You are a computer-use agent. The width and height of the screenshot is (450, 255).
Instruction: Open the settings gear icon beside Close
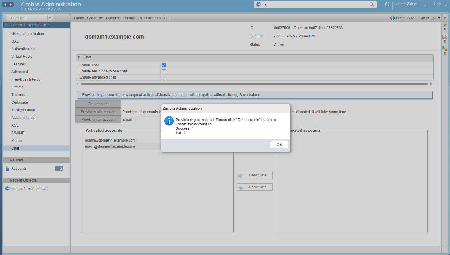tap(433, 18)
